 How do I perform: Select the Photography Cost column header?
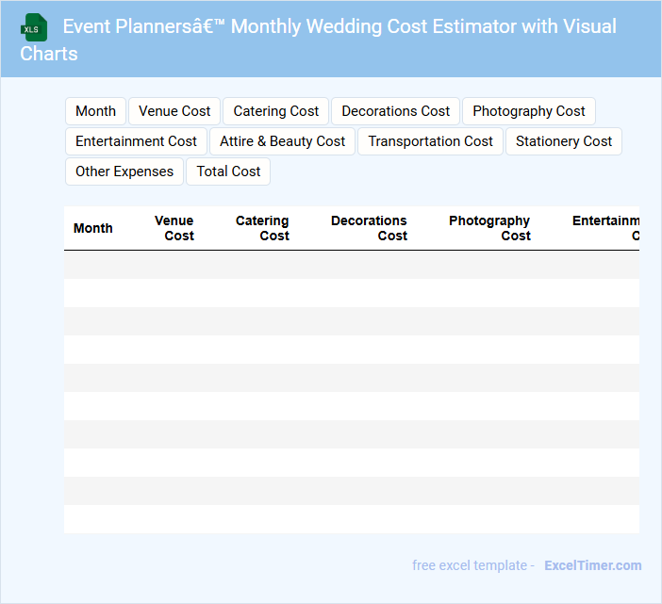tap(489, 228)
